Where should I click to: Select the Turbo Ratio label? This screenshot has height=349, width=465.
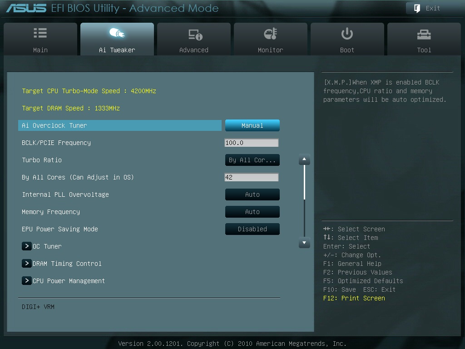[x=42, y=160]
